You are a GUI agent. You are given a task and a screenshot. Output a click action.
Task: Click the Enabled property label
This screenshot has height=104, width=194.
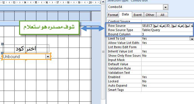click(x=114, y=77)
